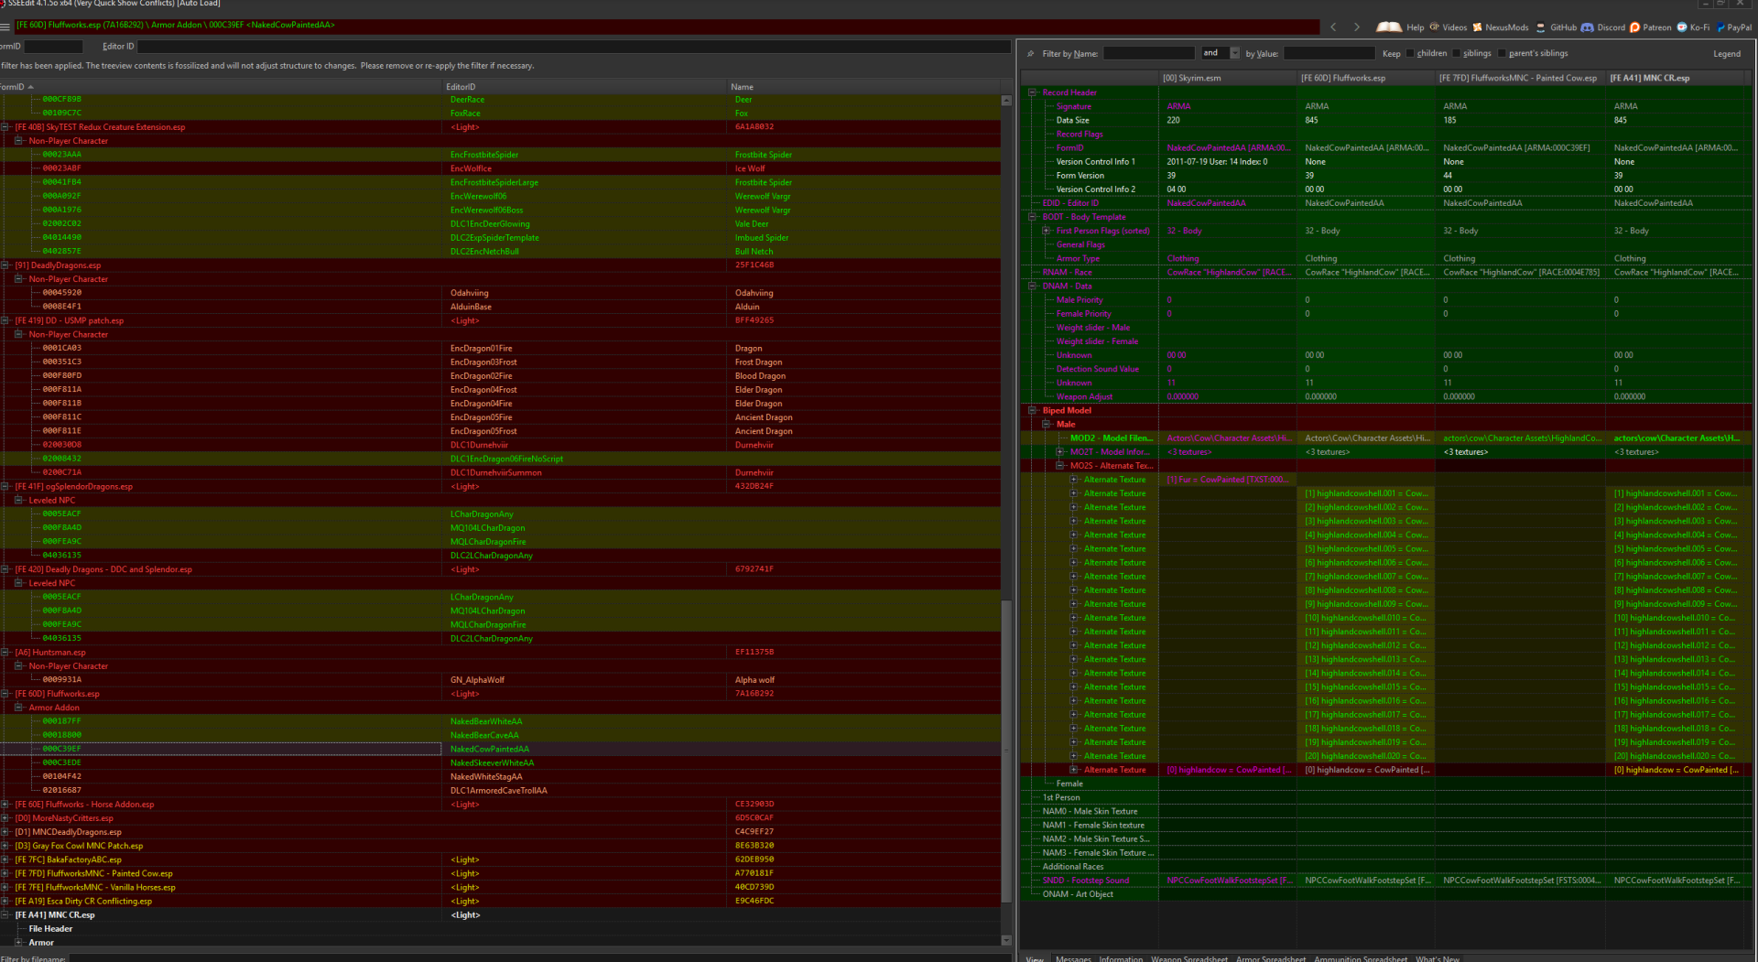Sort by the FormID column header
The width and height of the screenshot is (1758, 962).
tap(222, 87)
